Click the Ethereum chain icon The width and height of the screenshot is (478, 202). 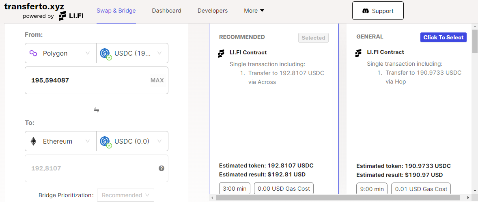pos(33,141)
